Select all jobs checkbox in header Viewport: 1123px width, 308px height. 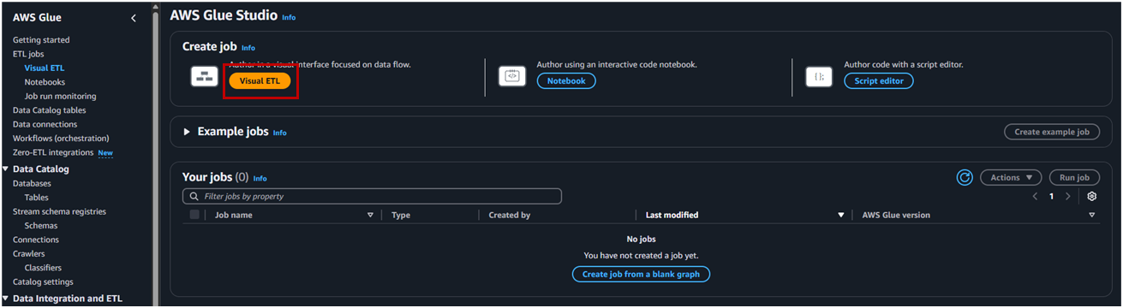coord(194,215)
